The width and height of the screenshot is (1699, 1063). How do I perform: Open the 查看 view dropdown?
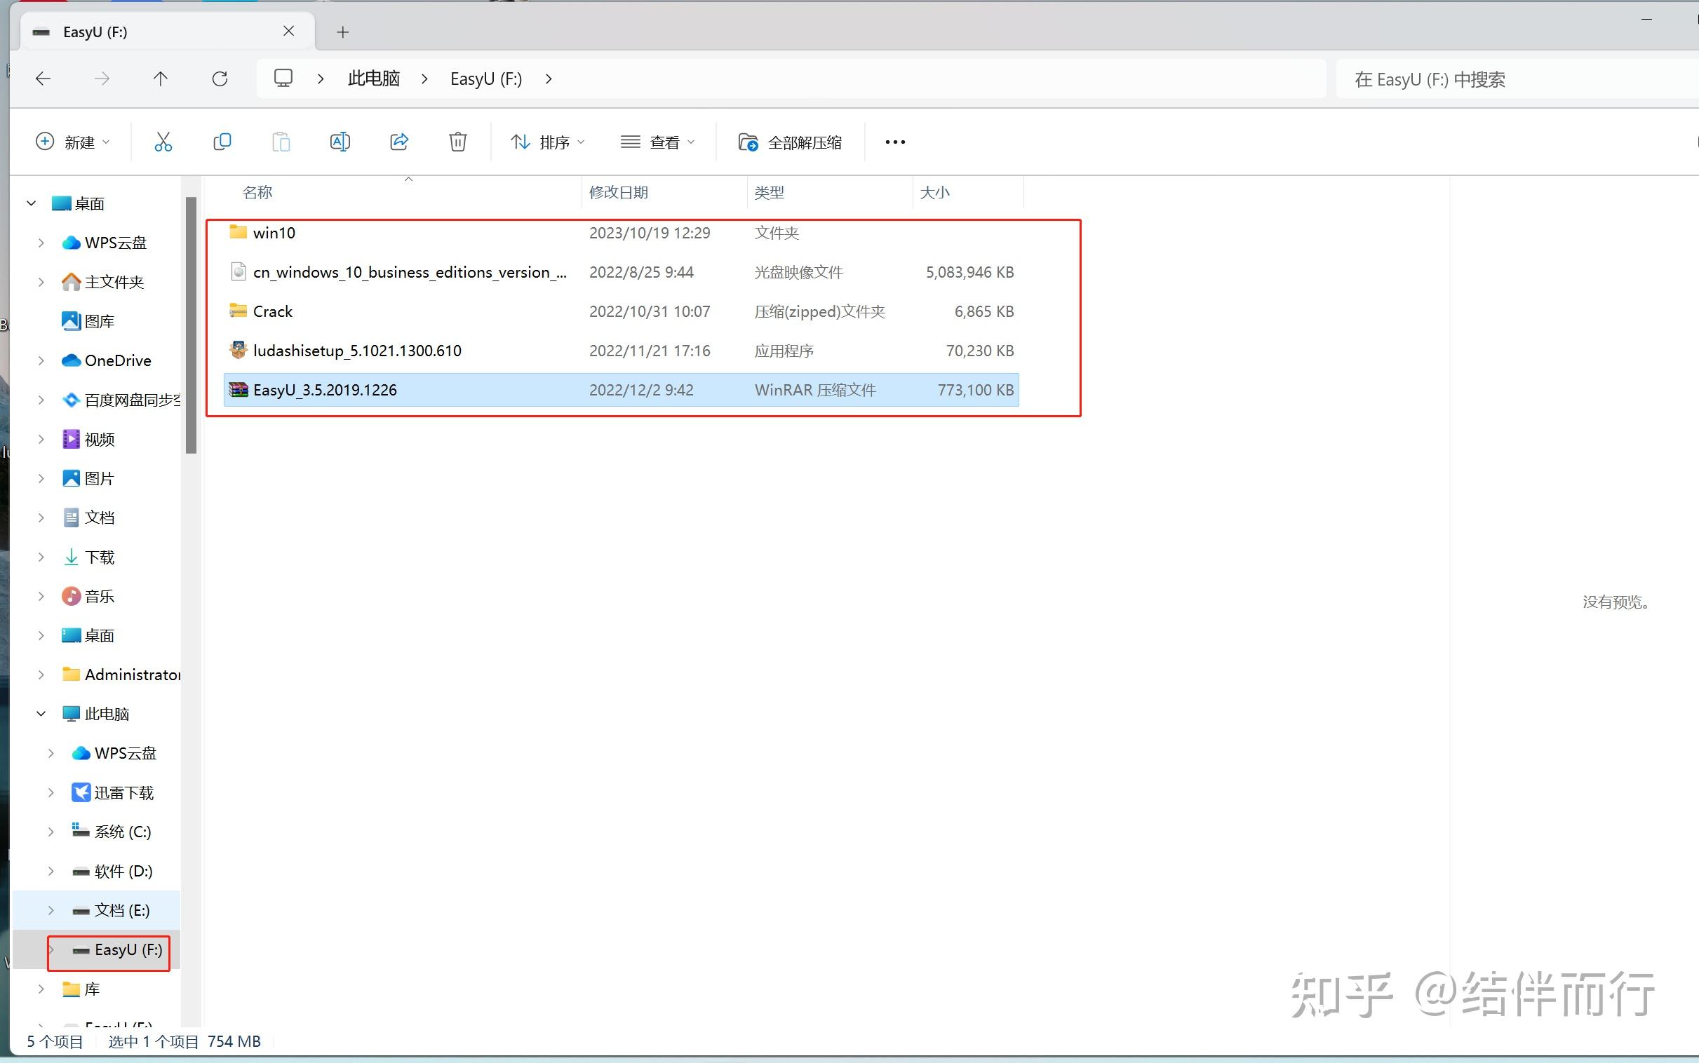click(657, 142)
